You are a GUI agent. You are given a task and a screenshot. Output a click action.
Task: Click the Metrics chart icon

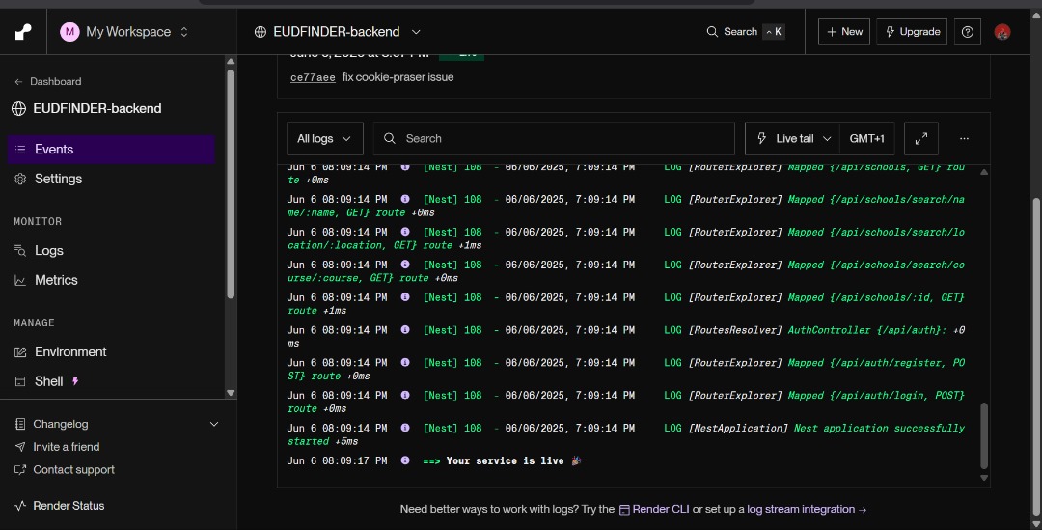(x=20, y=281)
